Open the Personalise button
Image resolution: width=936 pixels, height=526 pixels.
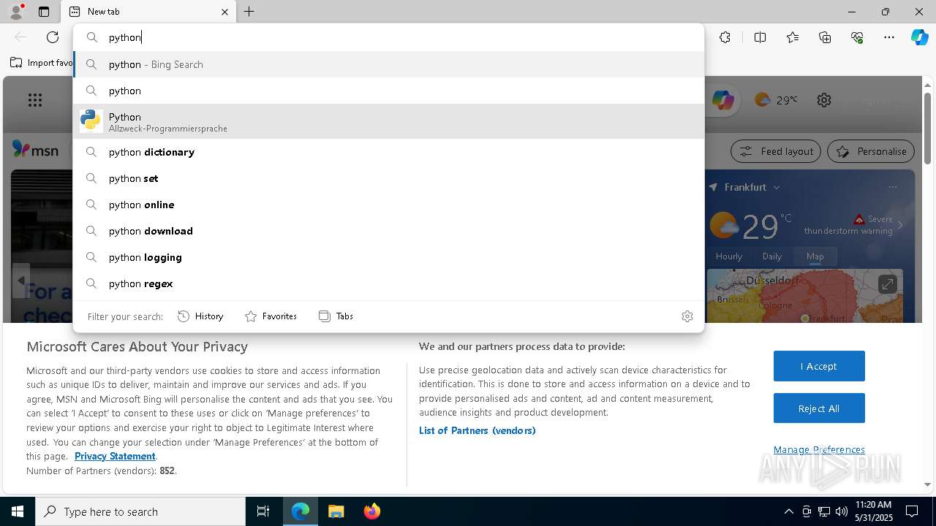tap(871, 151)
